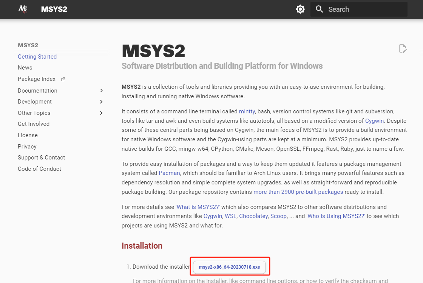Open Code of Conduct page
Image resolution: width=423 pixels, height=283 pixels.
click(x=39, y=169)
